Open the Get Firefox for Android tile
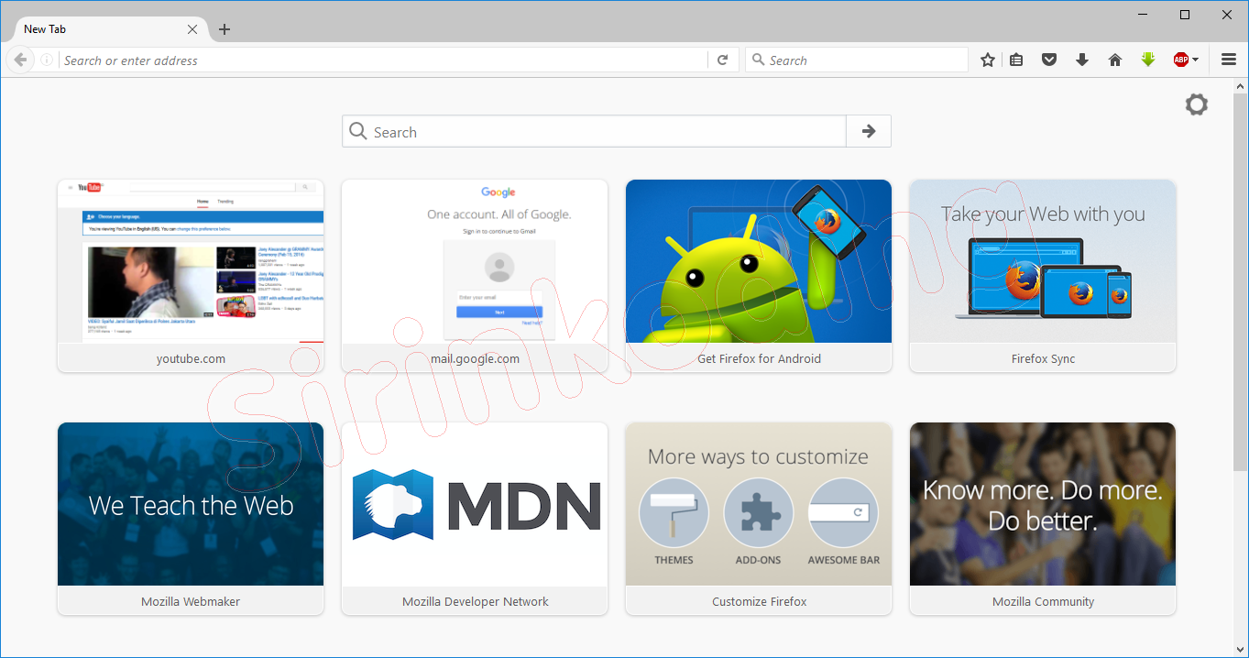The height and width of the screenshot is (658, 1249). pyautogui.click(x=759, y=276)
